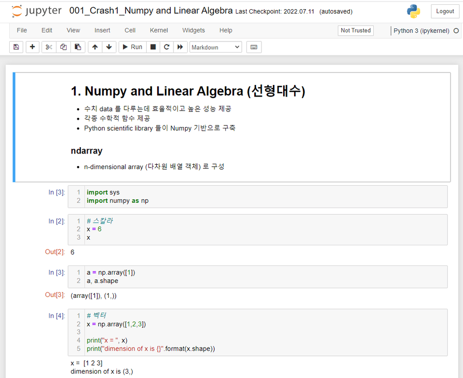
Task: Click into the code cell with x = 6
Action: point(258,230)
